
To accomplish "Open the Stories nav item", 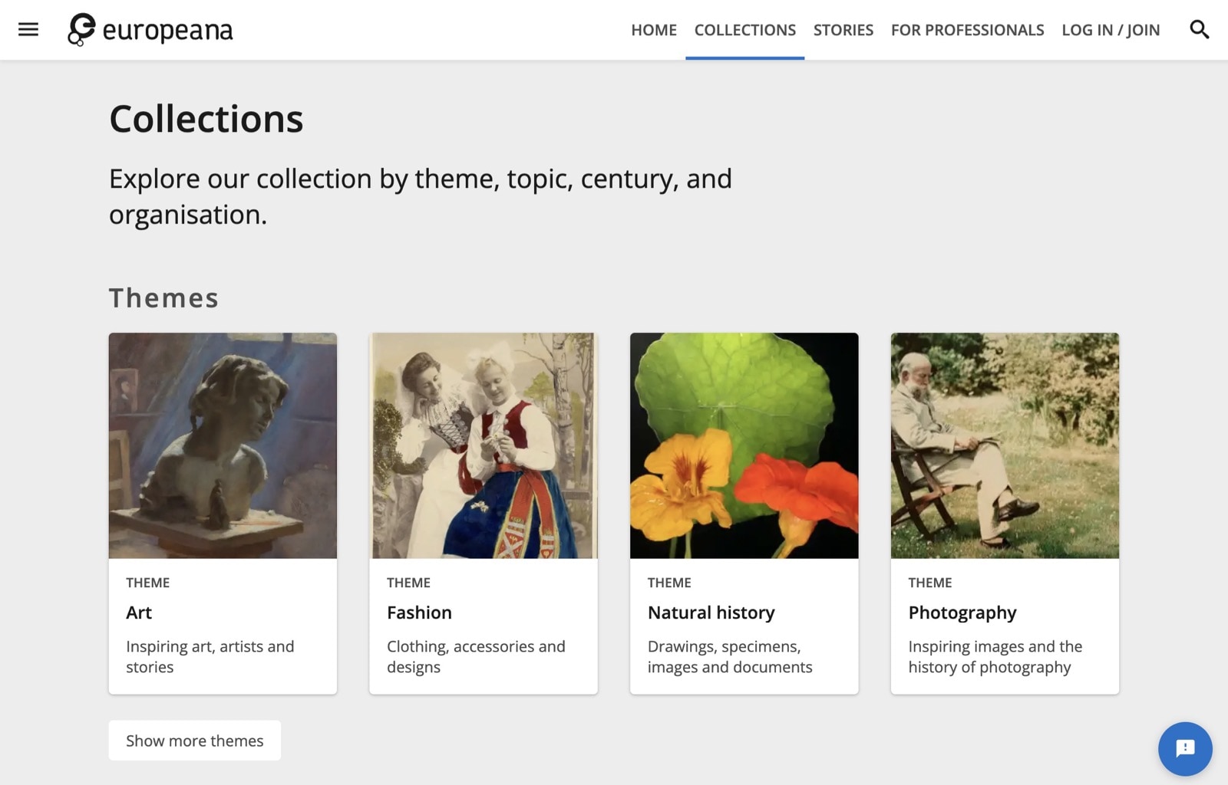I will [x=843, y=30].
